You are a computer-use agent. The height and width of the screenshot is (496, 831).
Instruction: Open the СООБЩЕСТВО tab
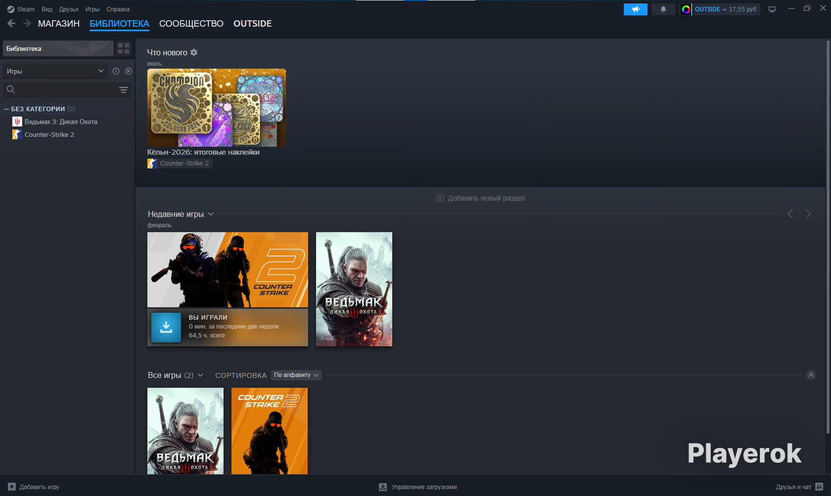coord(191,24)
